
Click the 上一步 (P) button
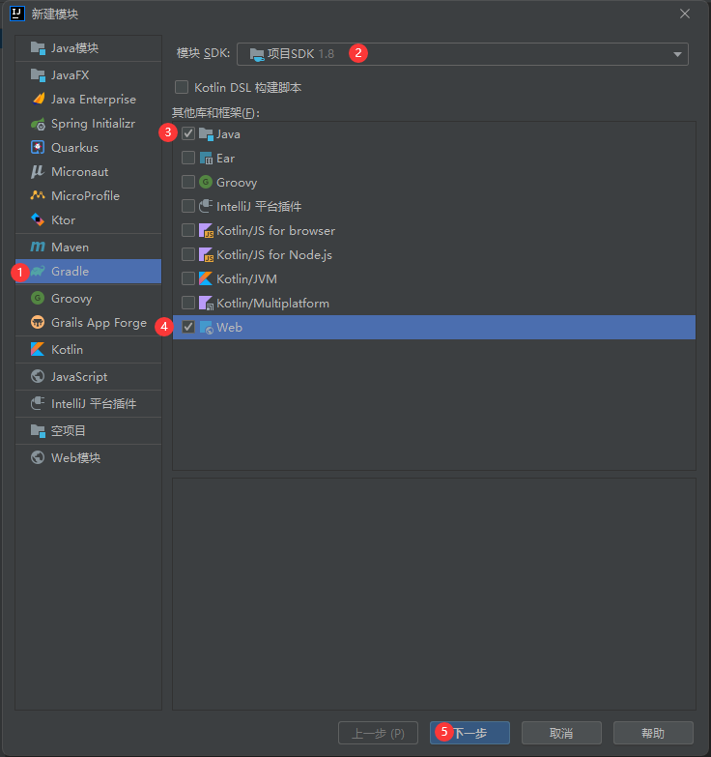tap(378, 733)
